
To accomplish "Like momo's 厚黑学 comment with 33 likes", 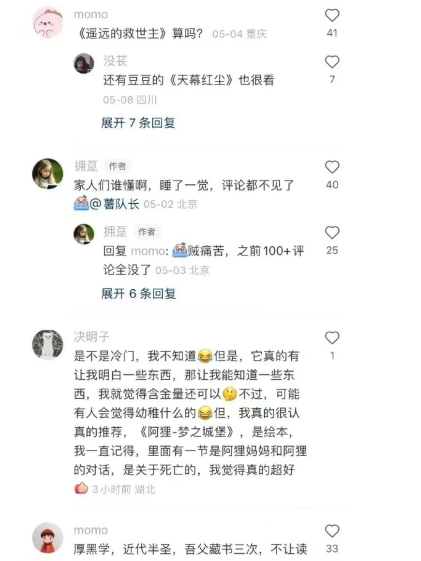I will tap(332, 531).
